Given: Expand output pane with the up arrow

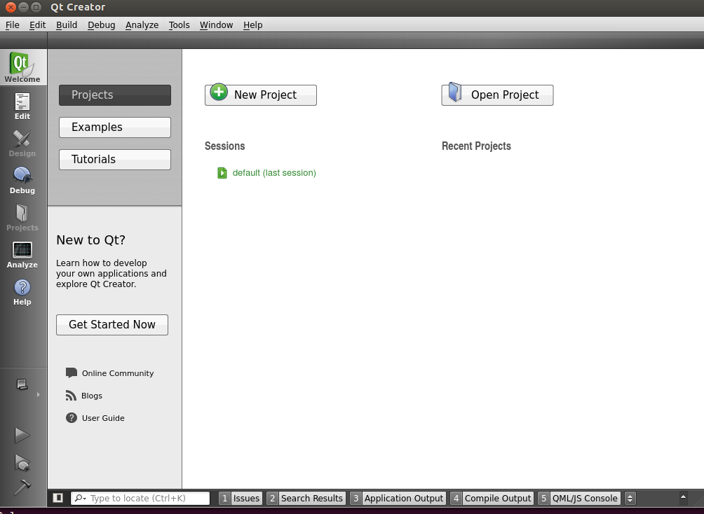Looking at the screenshot, I should pos(683,497).
